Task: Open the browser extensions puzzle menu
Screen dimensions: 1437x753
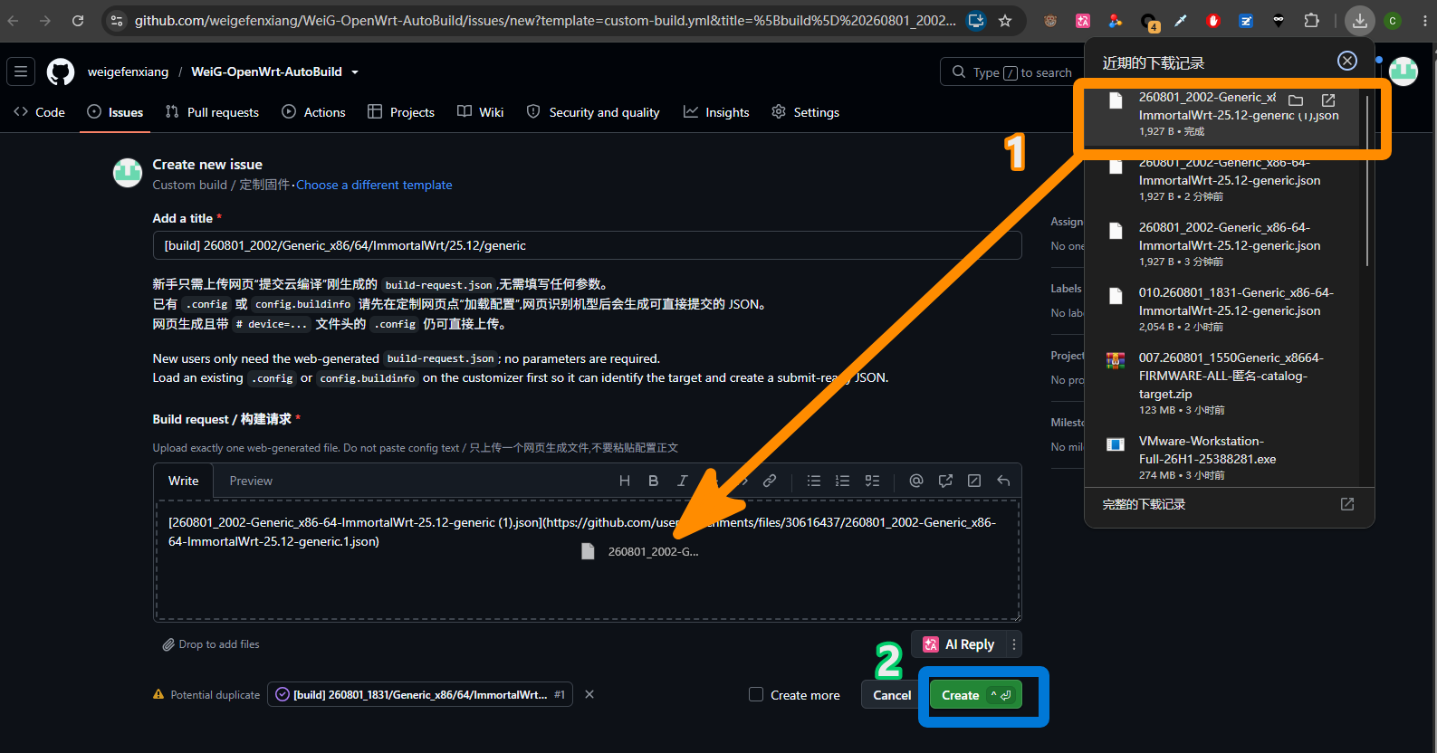Action: [x=1311, y=21]
